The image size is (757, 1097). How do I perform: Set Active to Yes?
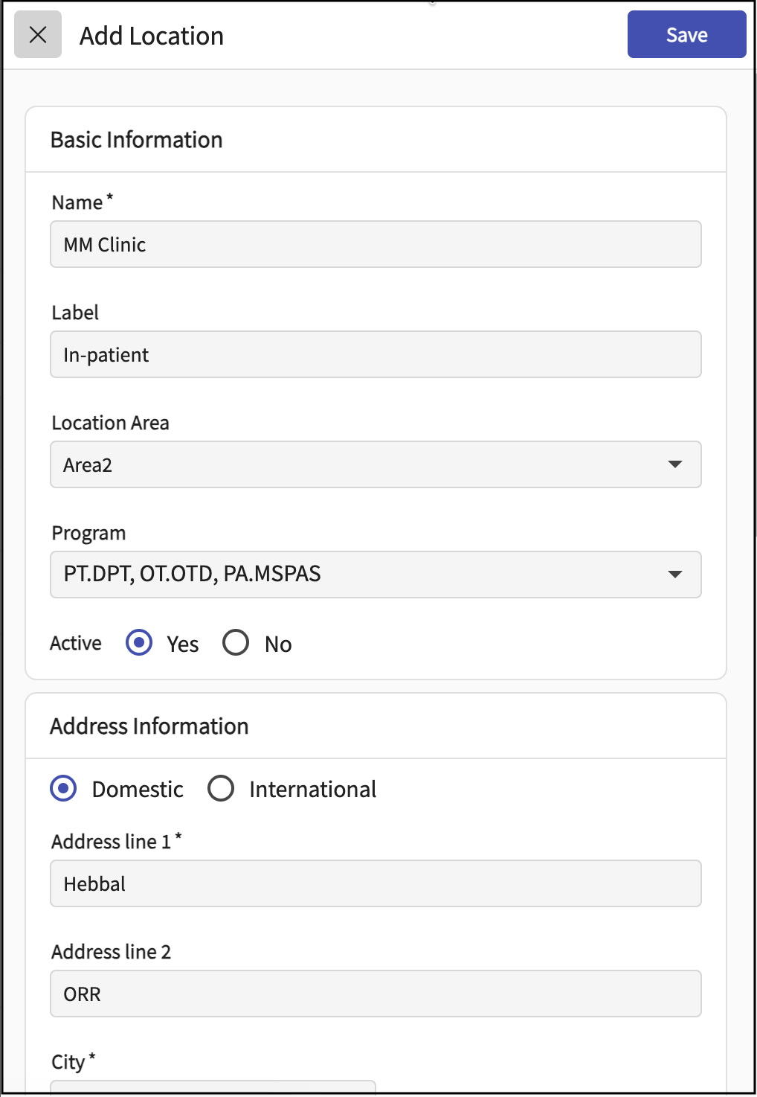click(x=139, y=643)
